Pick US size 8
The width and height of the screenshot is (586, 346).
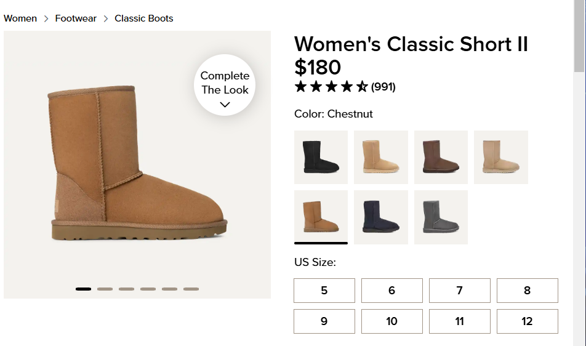[x=527, y=291]
